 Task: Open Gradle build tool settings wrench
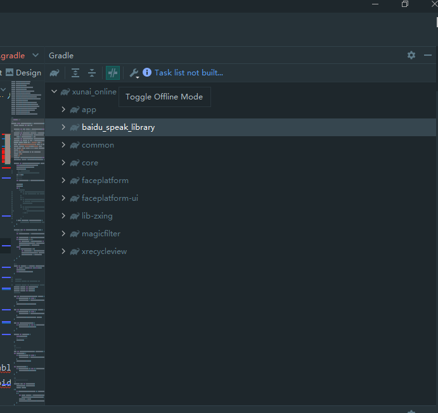[x=134, y=73]
